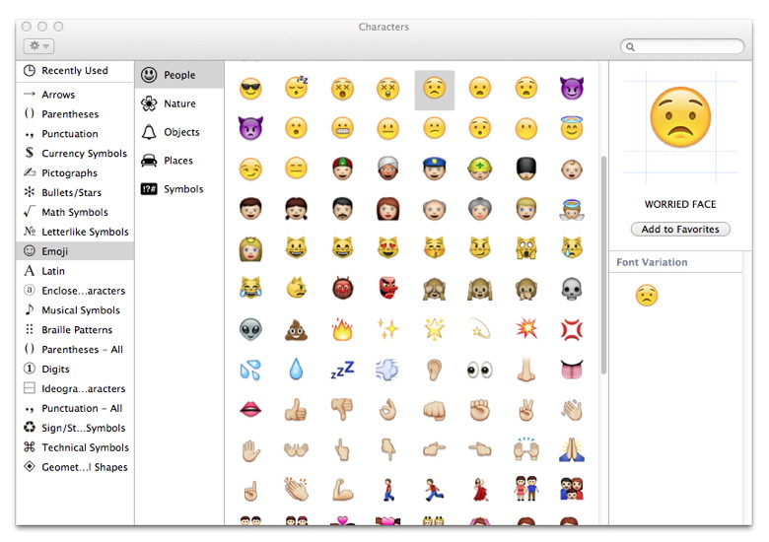Choose the red dress dancer emoji
769x542 pixels.
[480, 490]
